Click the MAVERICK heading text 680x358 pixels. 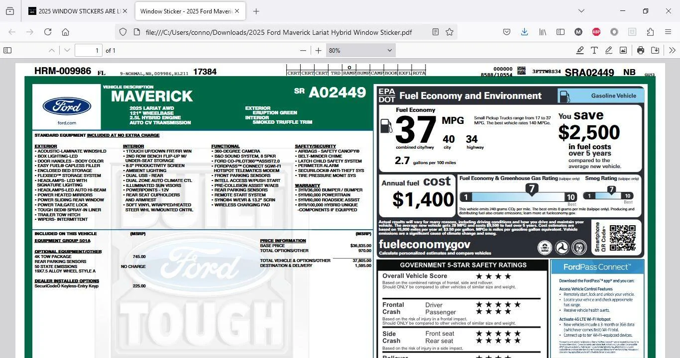[x=152, y=96]
